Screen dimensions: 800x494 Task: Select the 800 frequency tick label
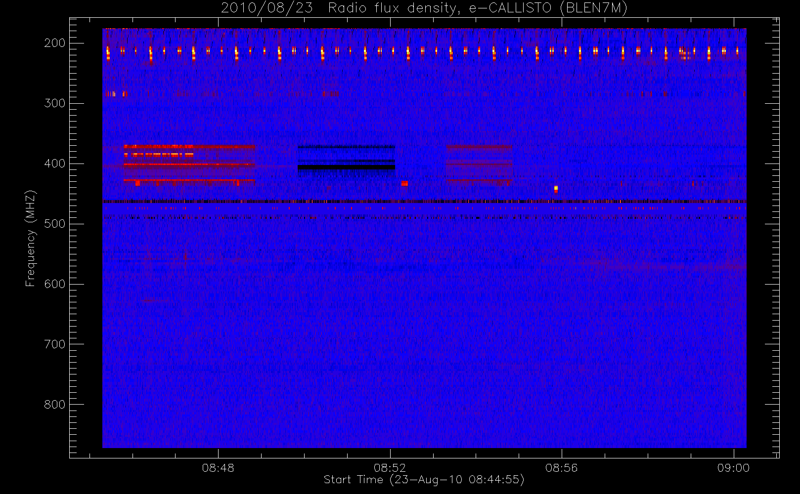point(55,405)
